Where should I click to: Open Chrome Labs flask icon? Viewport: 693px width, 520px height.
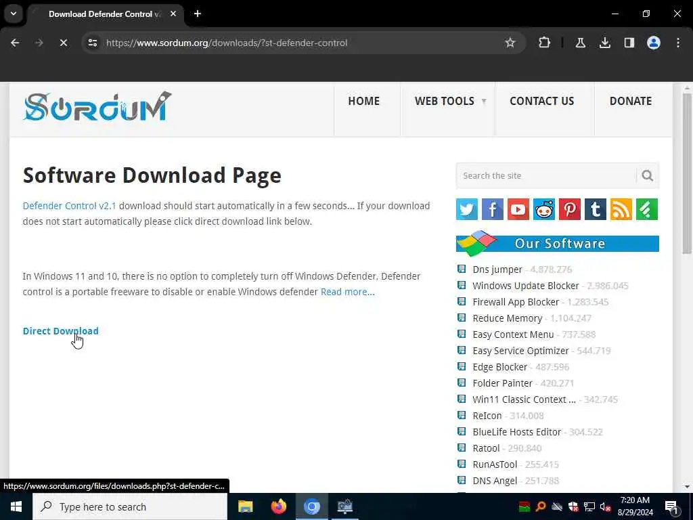[580, 43]
